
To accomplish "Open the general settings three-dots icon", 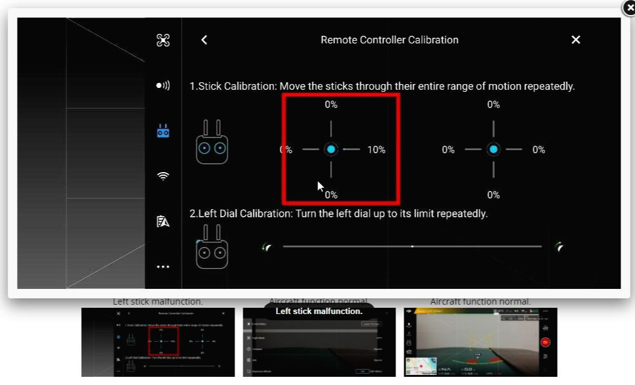I will point(163,266).
